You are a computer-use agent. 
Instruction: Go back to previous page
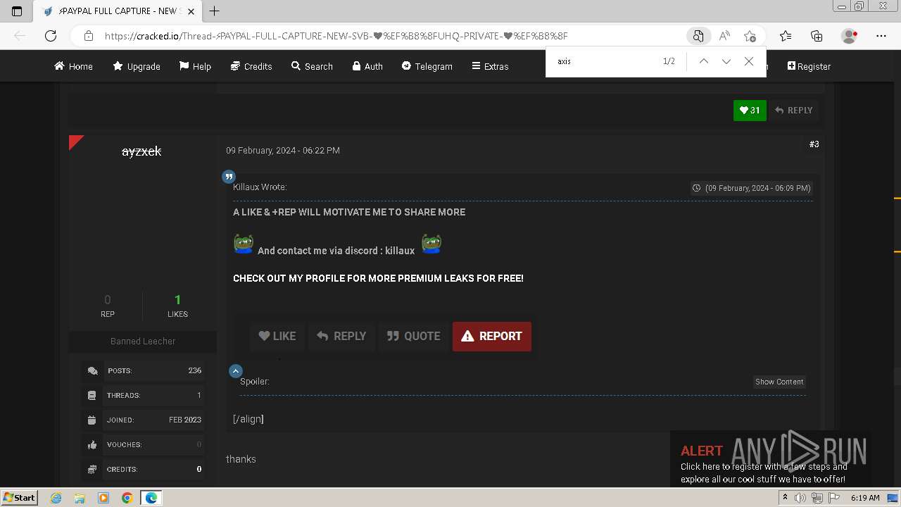[20, 36]
